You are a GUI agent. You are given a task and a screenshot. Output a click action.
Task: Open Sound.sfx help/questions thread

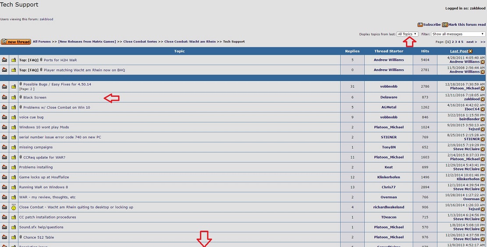tap(41, 227)
